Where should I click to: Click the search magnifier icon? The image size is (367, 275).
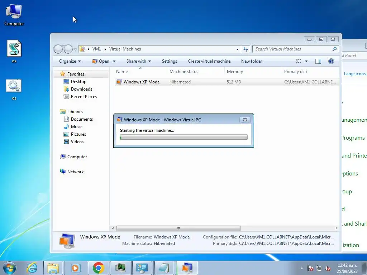(x=334, y=49)
